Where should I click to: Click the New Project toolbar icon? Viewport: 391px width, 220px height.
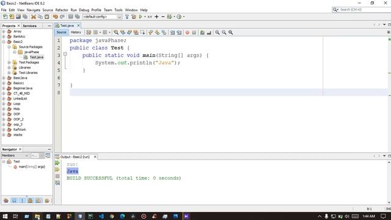[12, 16]
